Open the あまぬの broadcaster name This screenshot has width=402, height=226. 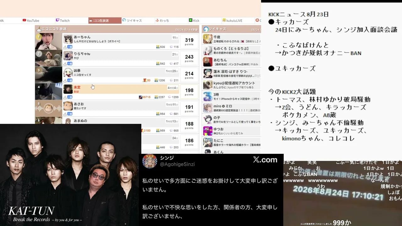(x=80, y=121)
